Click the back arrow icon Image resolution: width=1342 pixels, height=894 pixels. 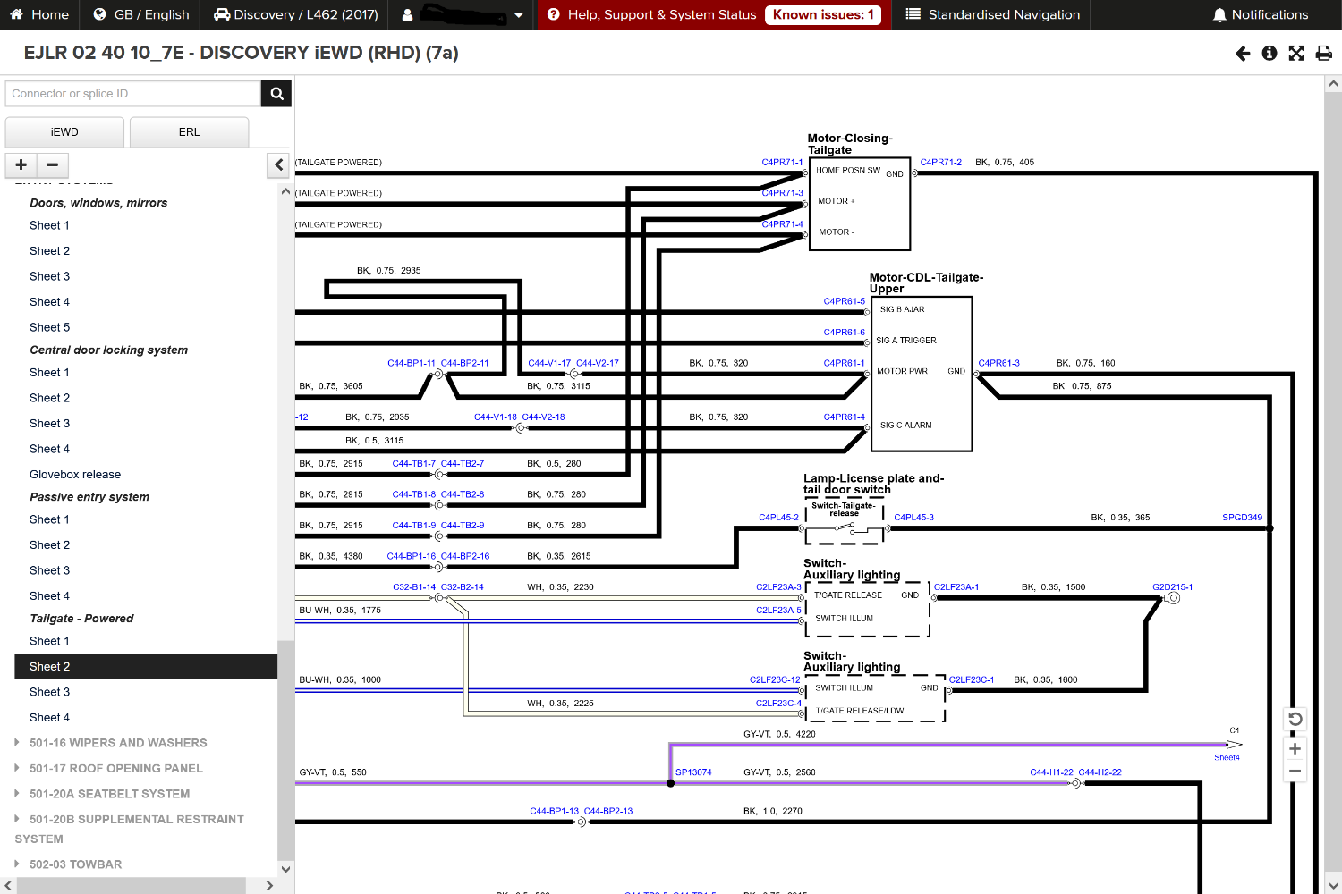click(x=1243, y=54)
